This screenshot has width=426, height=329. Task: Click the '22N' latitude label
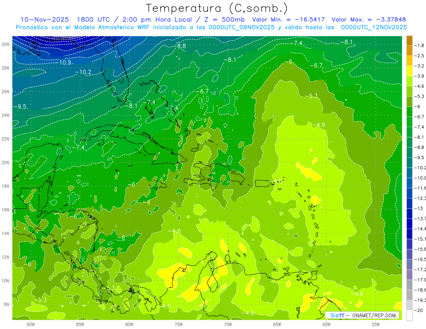coord(6,139)
